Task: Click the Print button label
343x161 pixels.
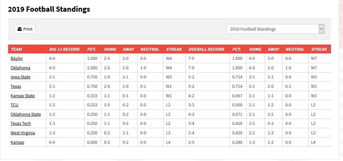Action: click(28, 29)
